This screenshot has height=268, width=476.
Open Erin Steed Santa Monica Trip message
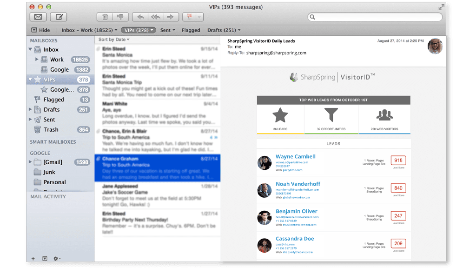click(158, 86)
